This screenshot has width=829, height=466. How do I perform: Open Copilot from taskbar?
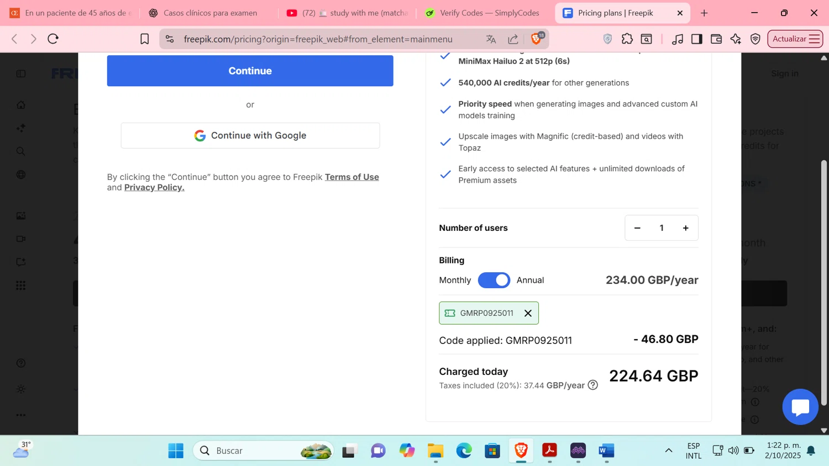point(407,451)
